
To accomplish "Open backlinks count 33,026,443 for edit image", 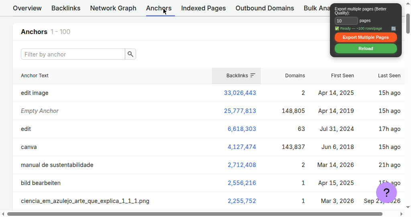I will tap(240, 93).
